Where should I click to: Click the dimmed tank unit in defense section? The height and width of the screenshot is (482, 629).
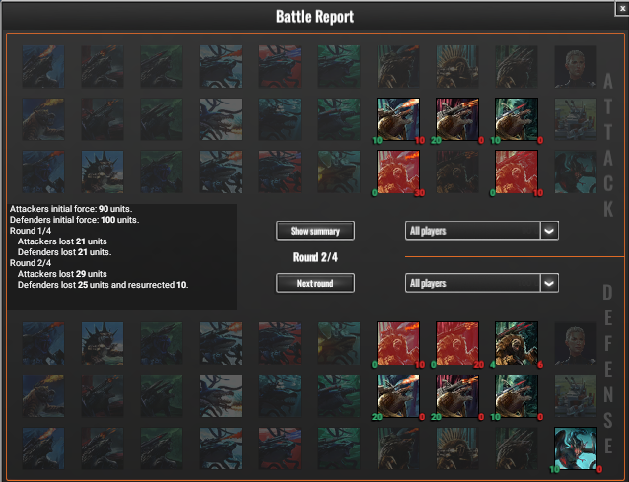(576, 396)
